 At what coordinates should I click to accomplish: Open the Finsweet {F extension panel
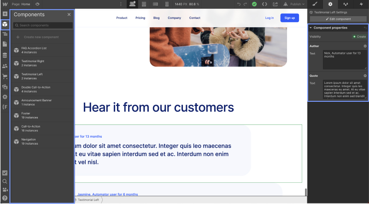(5, 107)
